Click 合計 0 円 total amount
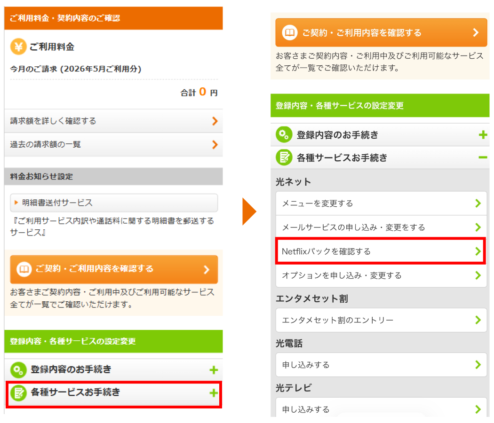The image size is (494, 423). point(199,92)
